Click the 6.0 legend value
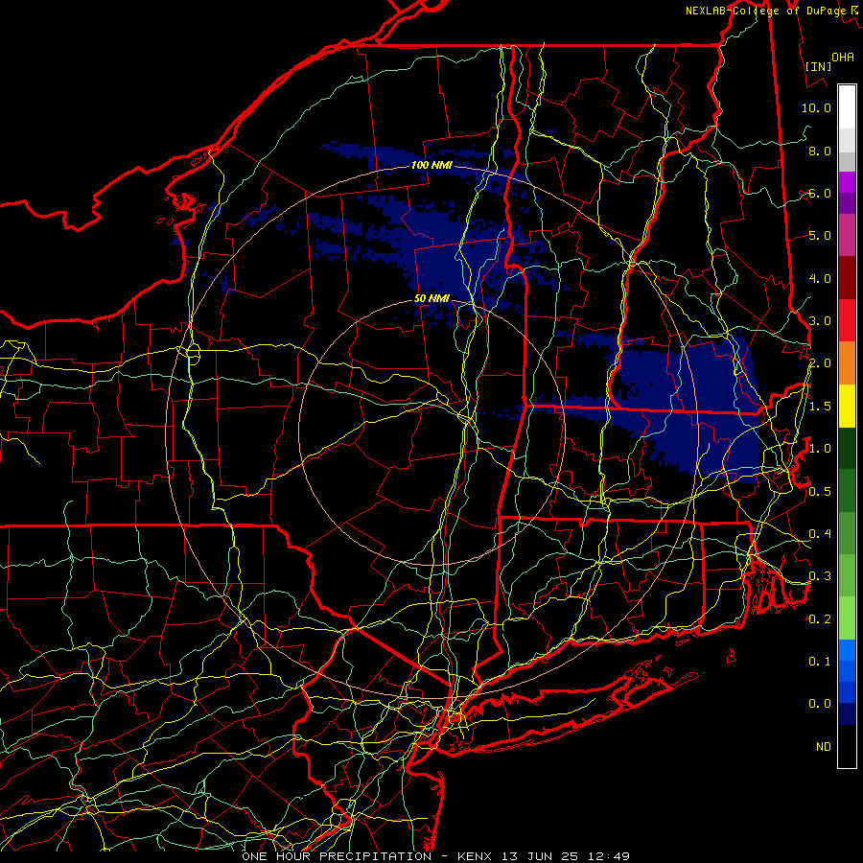This screenshot has height=863, width=863. tap(820, 193)
